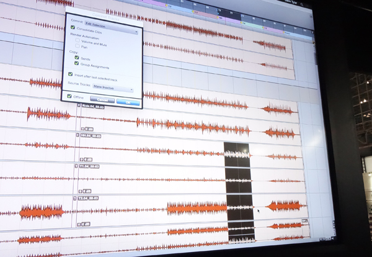Click clip gain fader icon on Ride clip
This screenshot has height=257, width=372.
click(83, 129)
